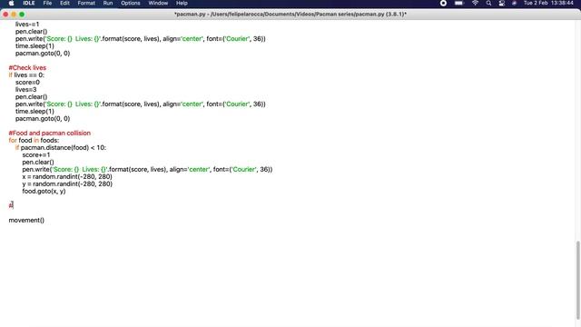This screenshot has height=327, width=581.
Task: Click 'x = random.randint(-280, 280)' line
Action: click(67, 176)
